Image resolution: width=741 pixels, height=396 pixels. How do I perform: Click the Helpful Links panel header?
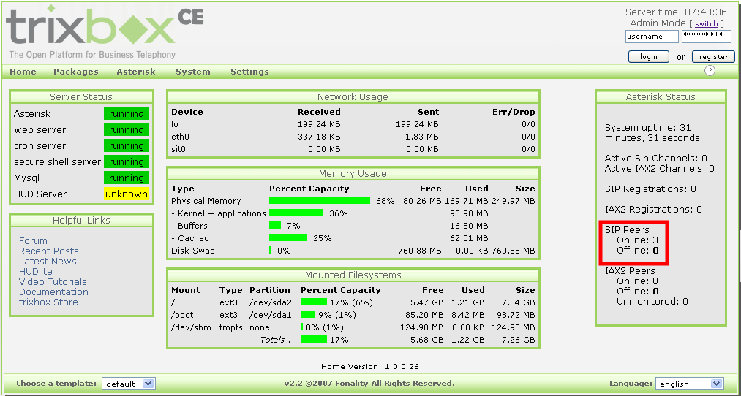[81, 221]
